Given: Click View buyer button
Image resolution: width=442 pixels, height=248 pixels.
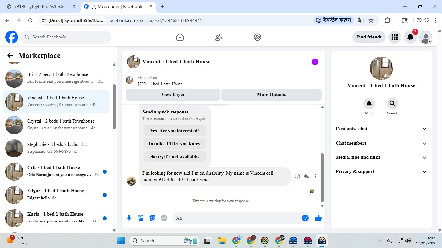Looking at the screenshot, I should tap(173, 95).
